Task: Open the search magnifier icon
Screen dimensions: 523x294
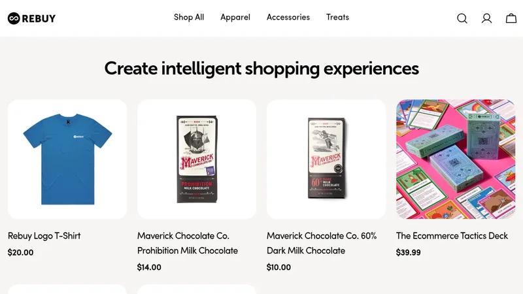Action: 462,18
